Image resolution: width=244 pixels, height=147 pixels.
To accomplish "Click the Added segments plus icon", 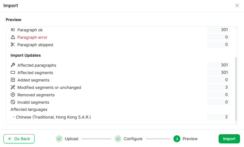I will [13, 80].
